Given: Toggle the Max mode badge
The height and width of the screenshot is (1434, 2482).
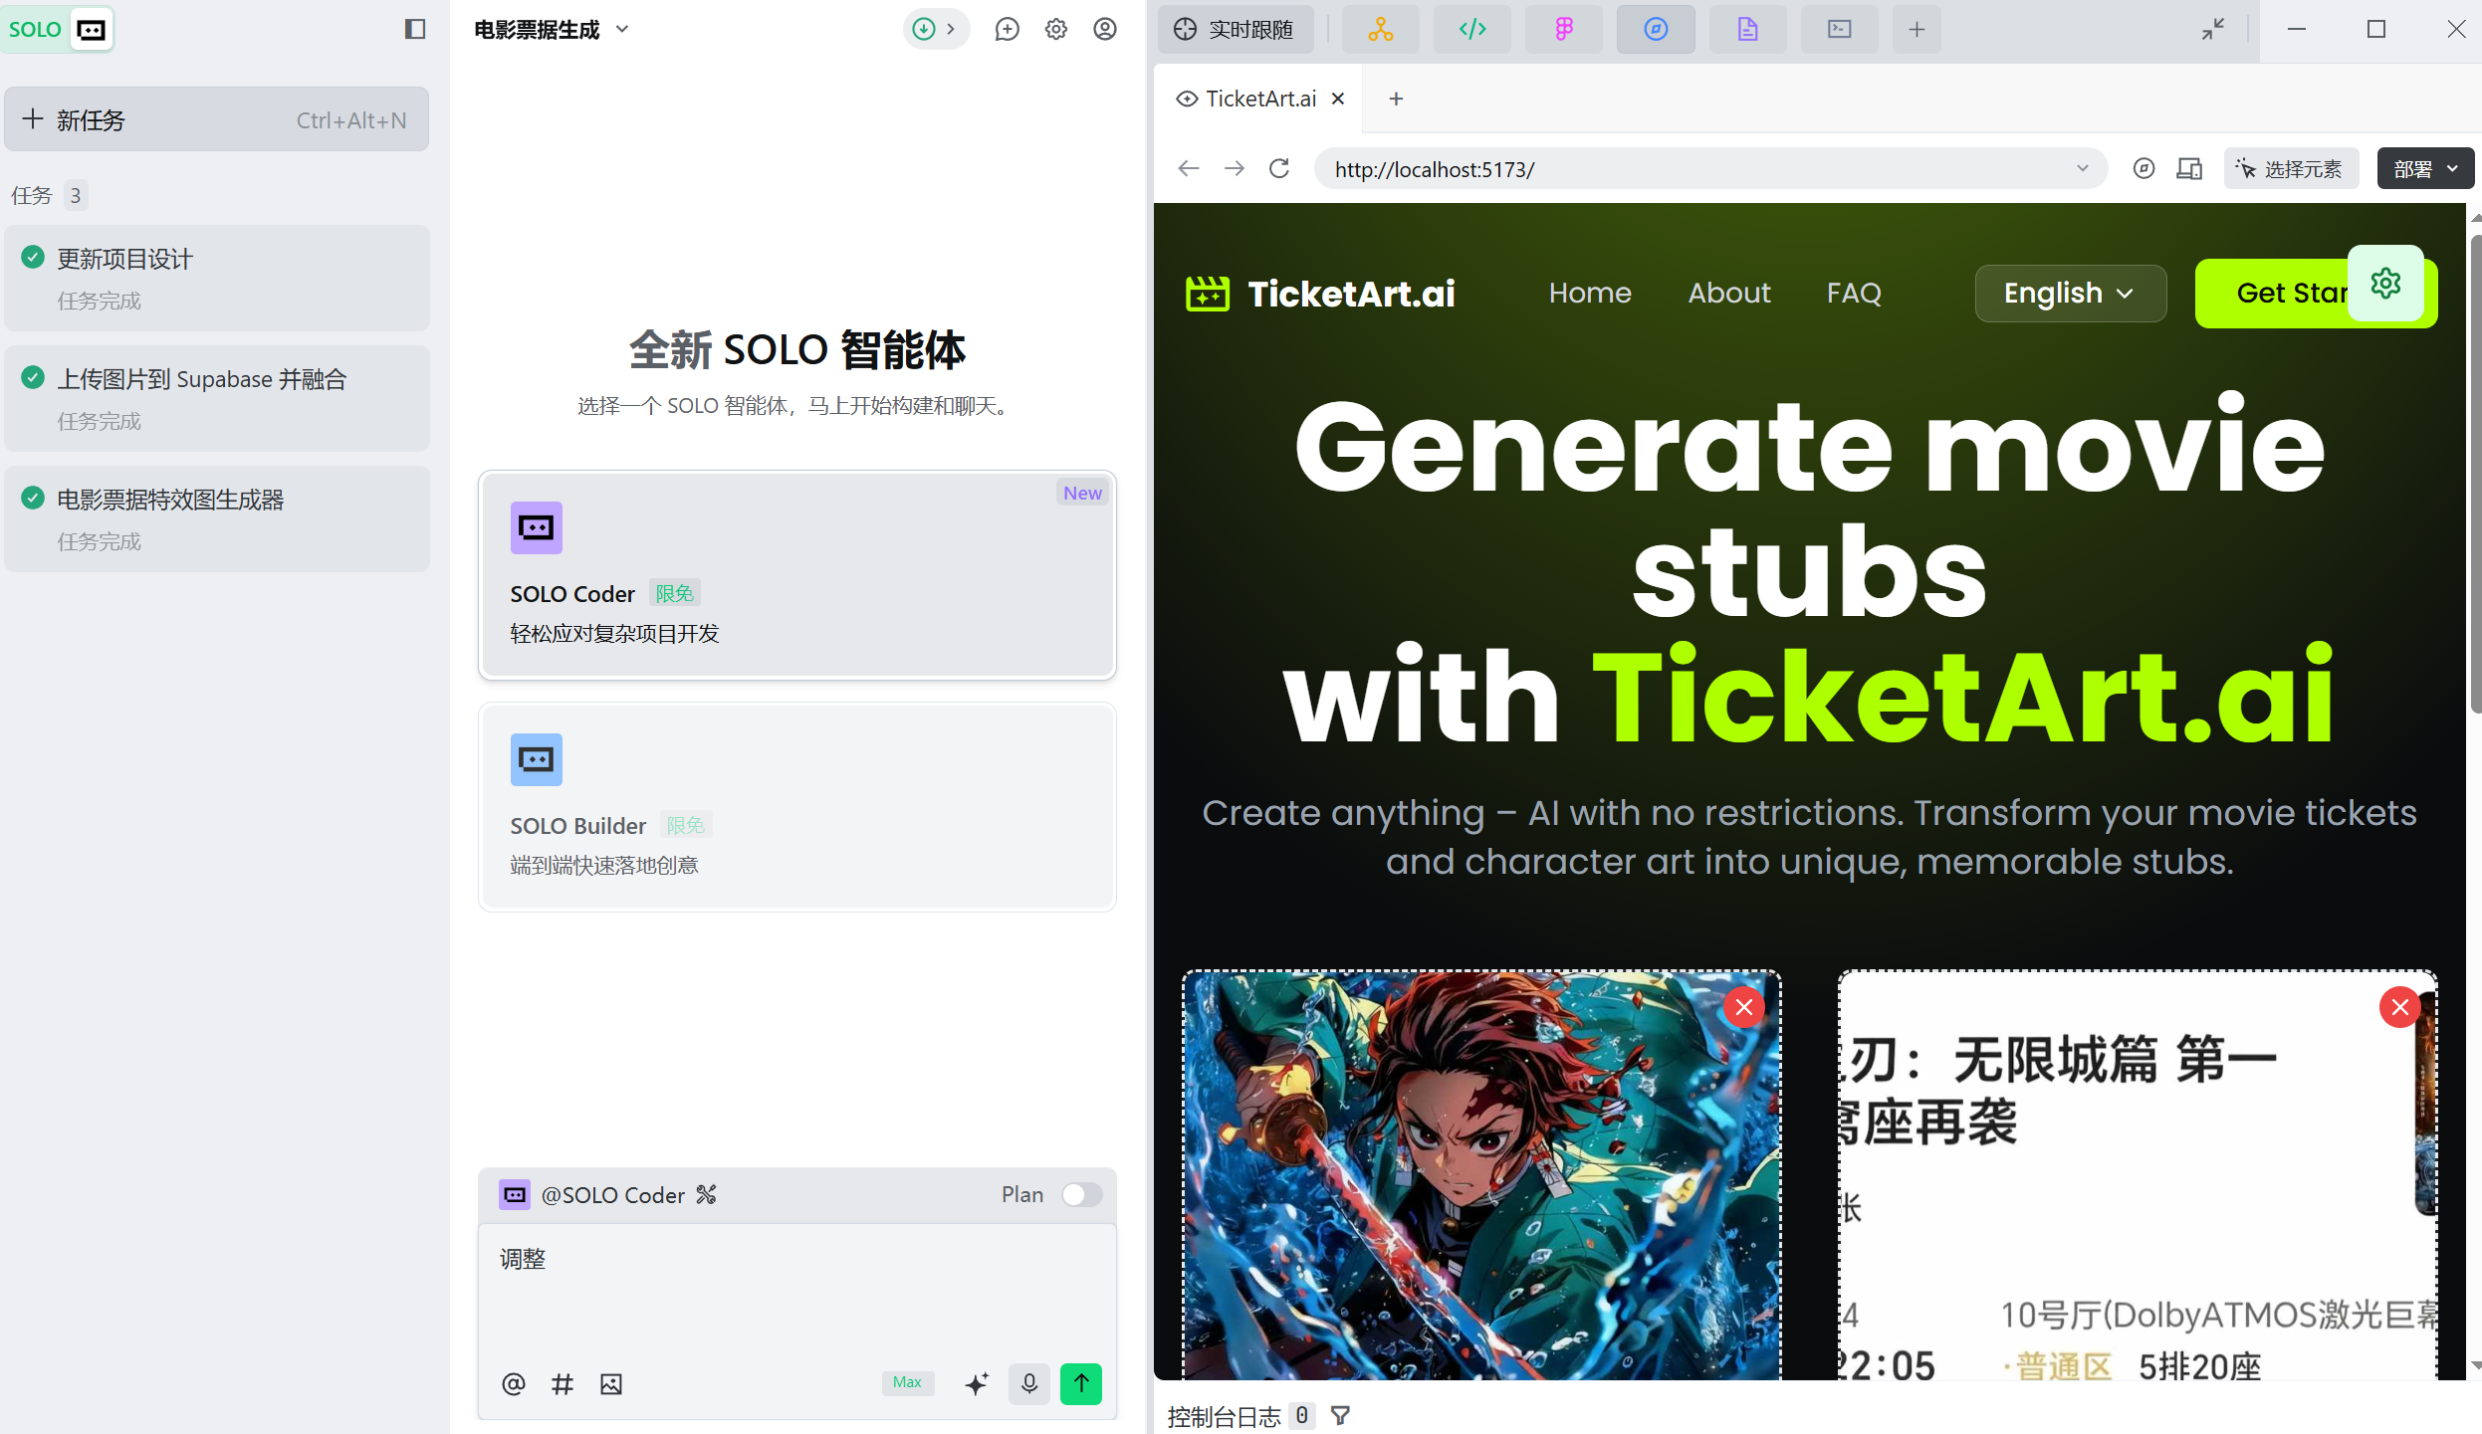Looking at the screenshot, I should (x=907, y=1382).
